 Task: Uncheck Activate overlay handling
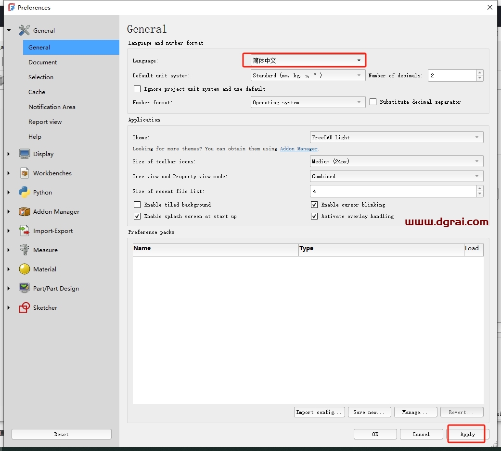[x=314, y=216]
